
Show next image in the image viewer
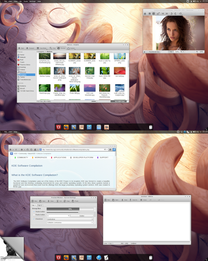(x=167, y=14)
